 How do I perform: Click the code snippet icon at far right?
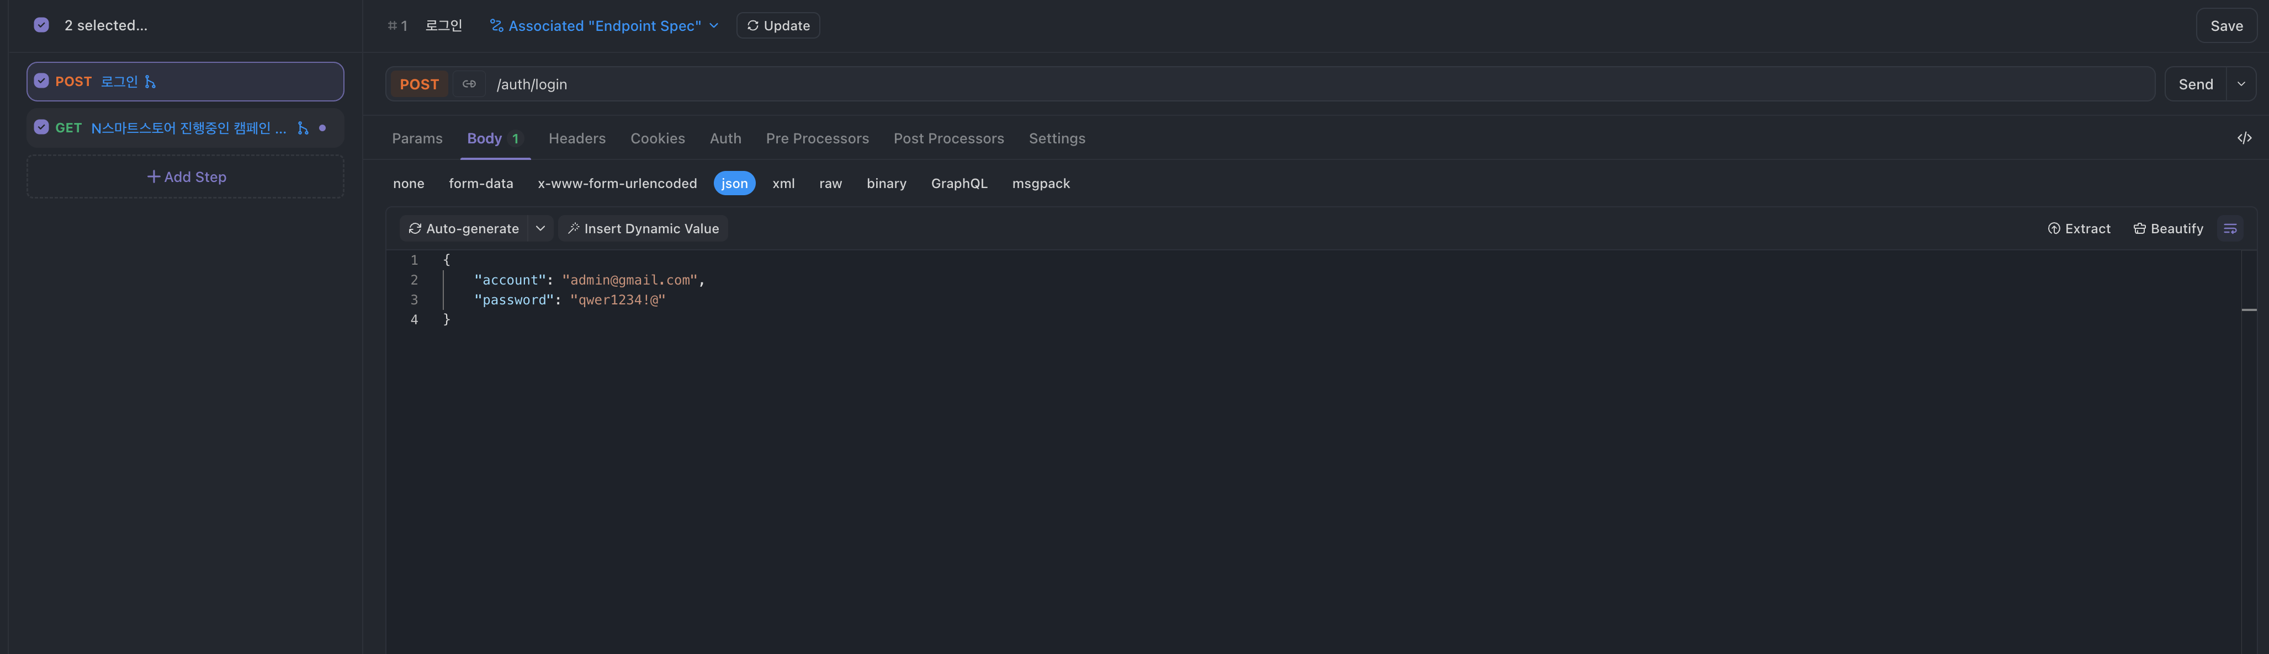pos(2244,138)
